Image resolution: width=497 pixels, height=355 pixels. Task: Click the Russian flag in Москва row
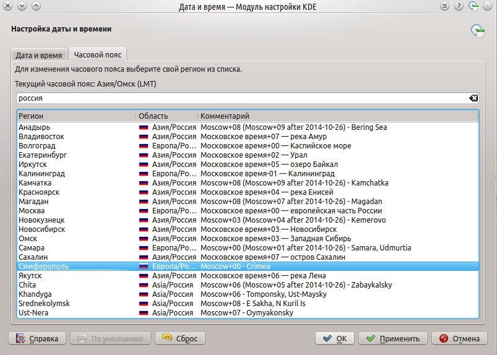(x=144, y=211)
